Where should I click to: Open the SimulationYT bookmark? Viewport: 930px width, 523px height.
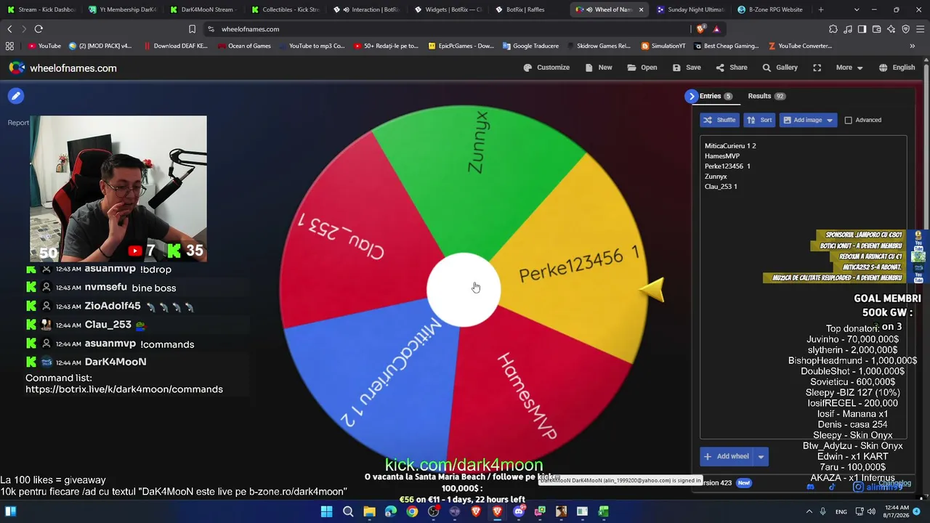[x=663, y=46]
